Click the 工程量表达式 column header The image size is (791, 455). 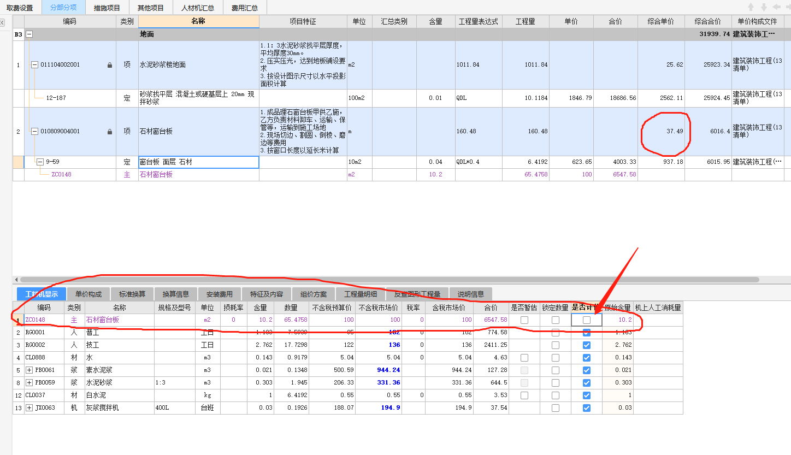[x=479, y=21]
